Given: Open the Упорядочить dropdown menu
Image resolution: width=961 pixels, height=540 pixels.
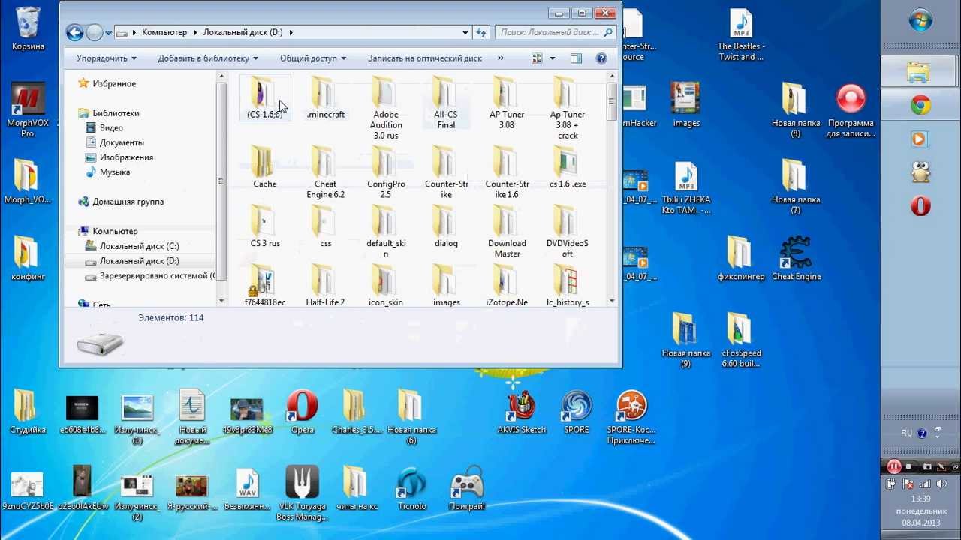Looking at the screenshot, I should click(107, 58).
